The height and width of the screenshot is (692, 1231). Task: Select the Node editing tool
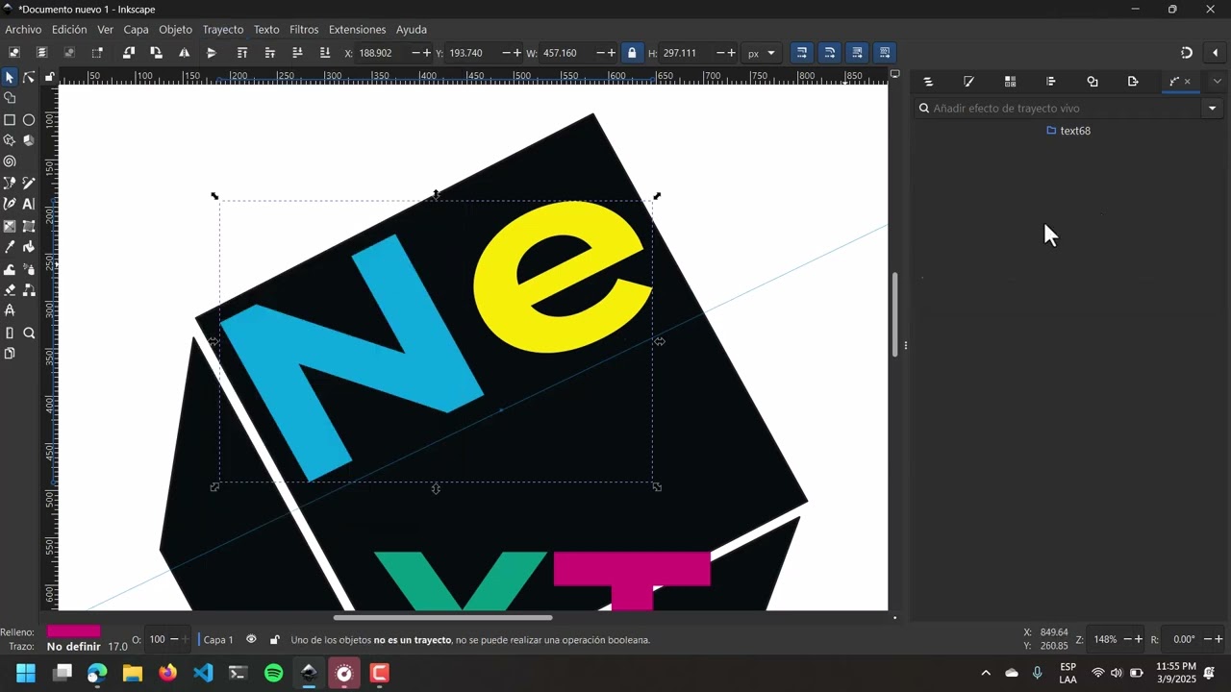pyautogui.click(x=29, y=77)
